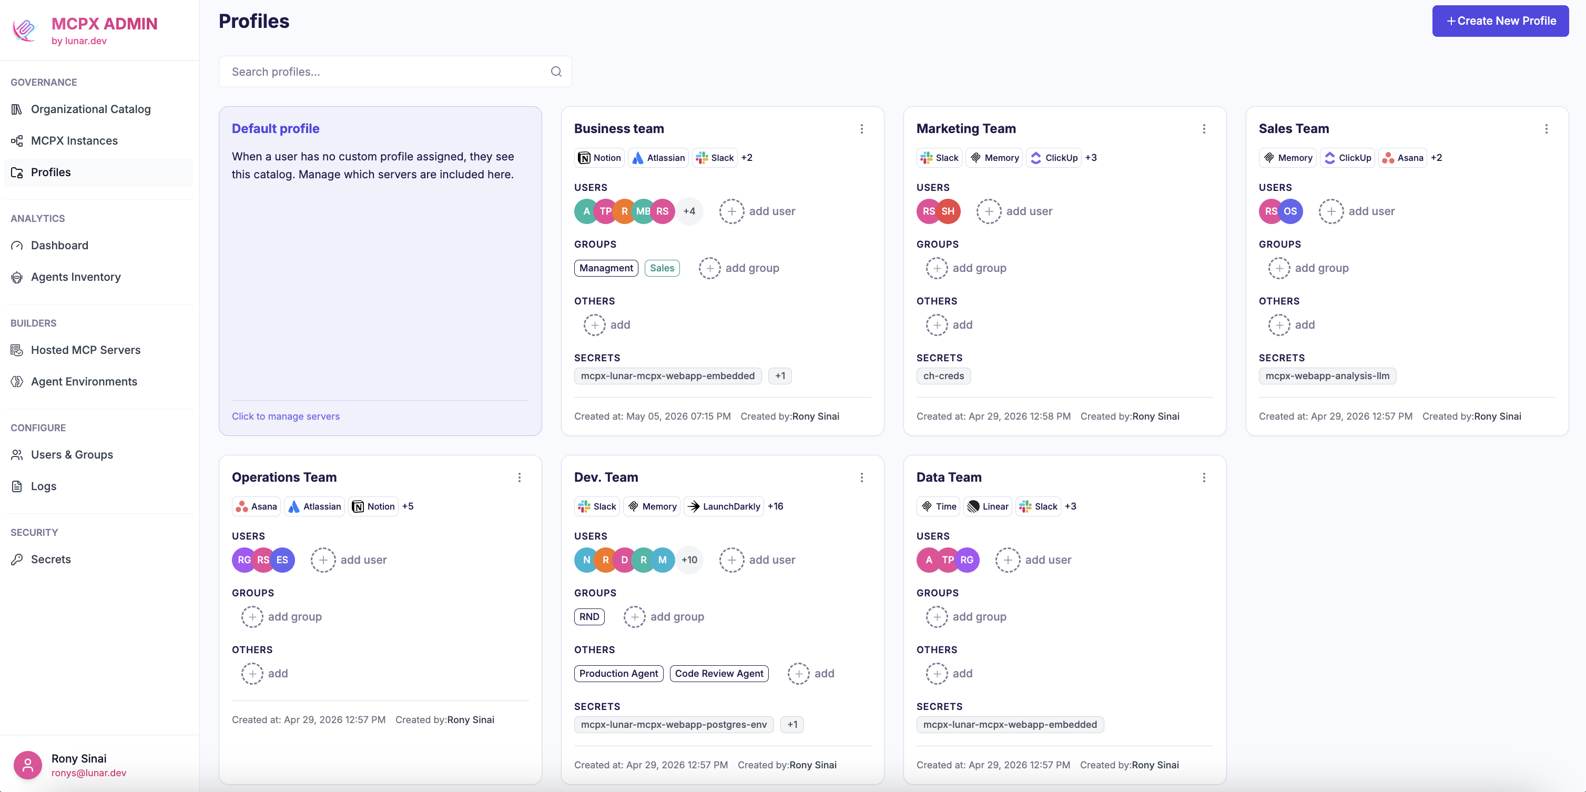The image size is (1586, 792).
Task: Add group to Operations Team
Action: [281, 616]
